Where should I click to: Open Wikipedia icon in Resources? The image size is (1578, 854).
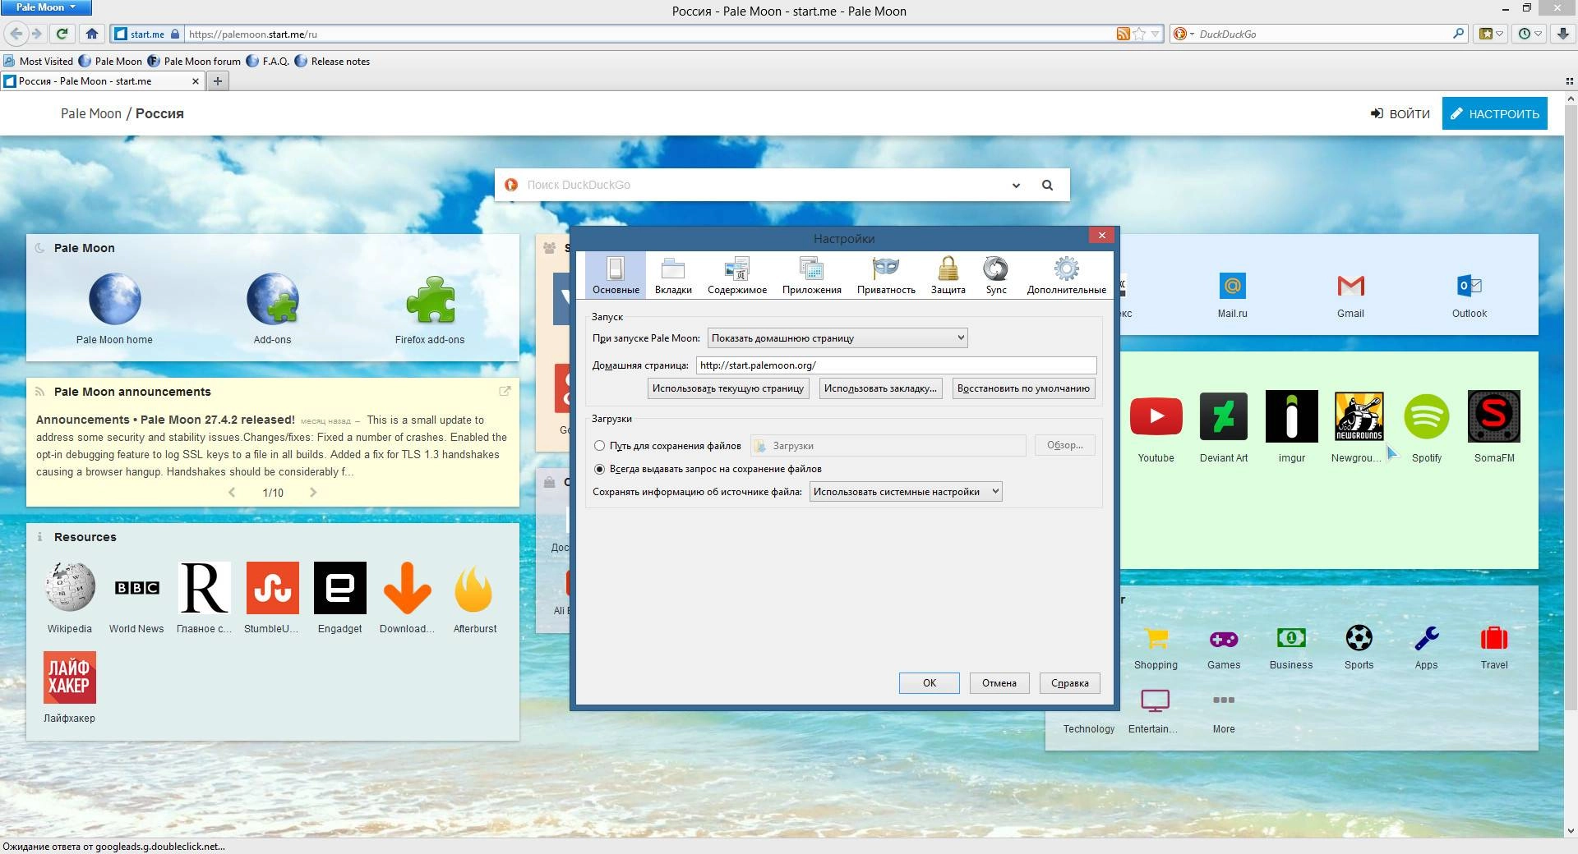[x=70, y=587]
